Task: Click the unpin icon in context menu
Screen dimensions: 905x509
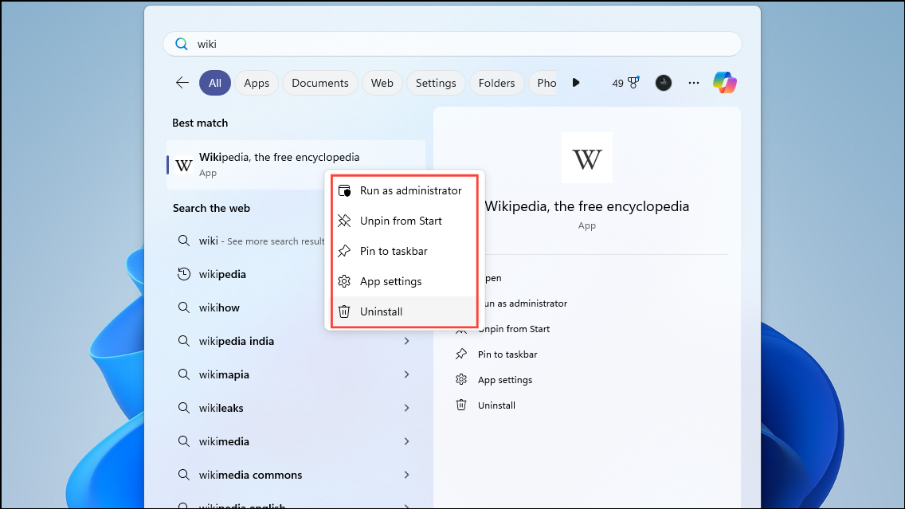Action: (x=345, y=221)
